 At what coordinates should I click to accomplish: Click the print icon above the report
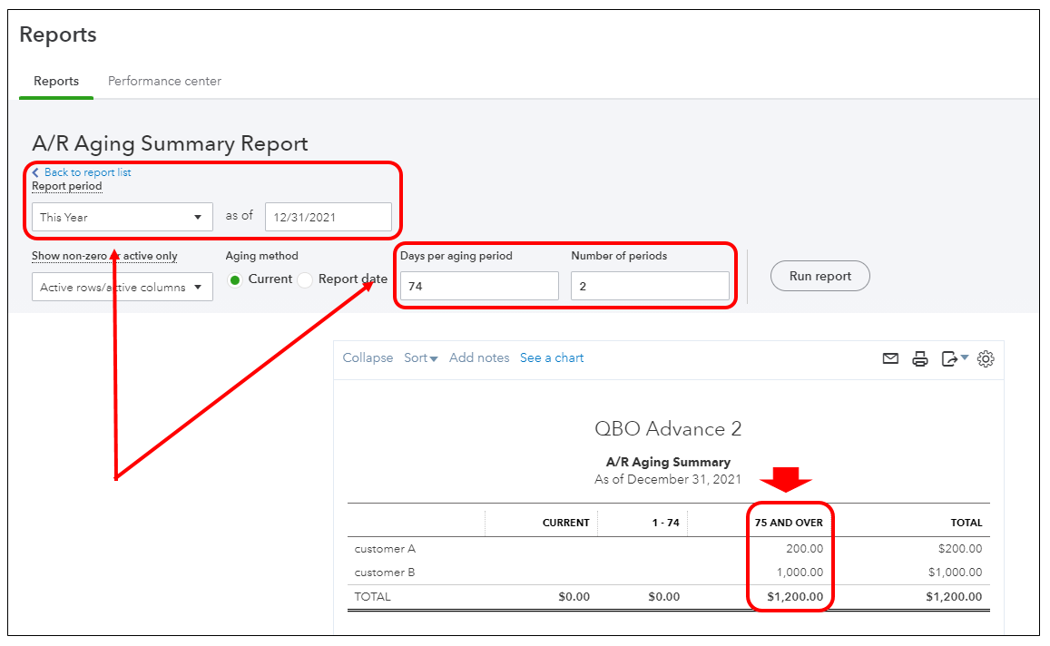click(920, 358)
